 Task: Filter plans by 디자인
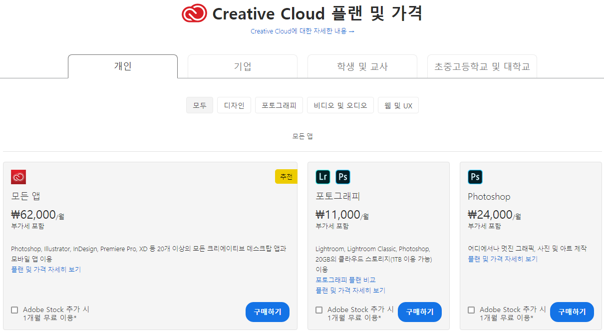[x=234, y=105]
